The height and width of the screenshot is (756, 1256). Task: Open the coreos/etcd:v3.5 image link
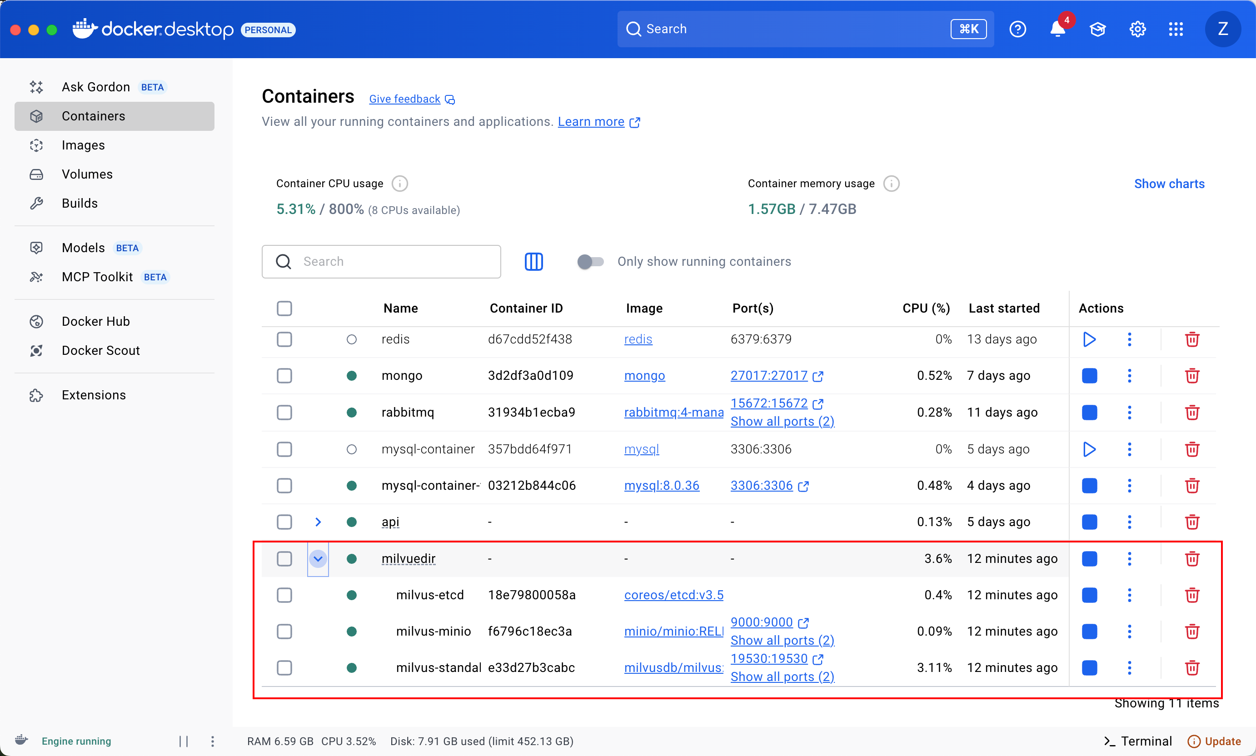pos(673,595)
